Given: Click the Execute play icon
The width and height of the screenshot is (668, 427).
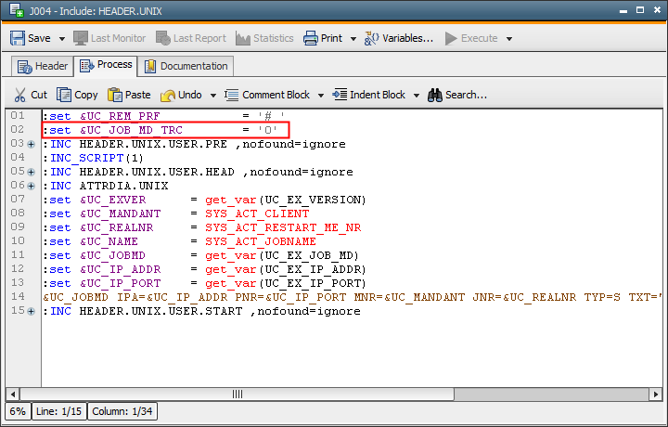Looking at the screenshot, I should coord(450,38).
